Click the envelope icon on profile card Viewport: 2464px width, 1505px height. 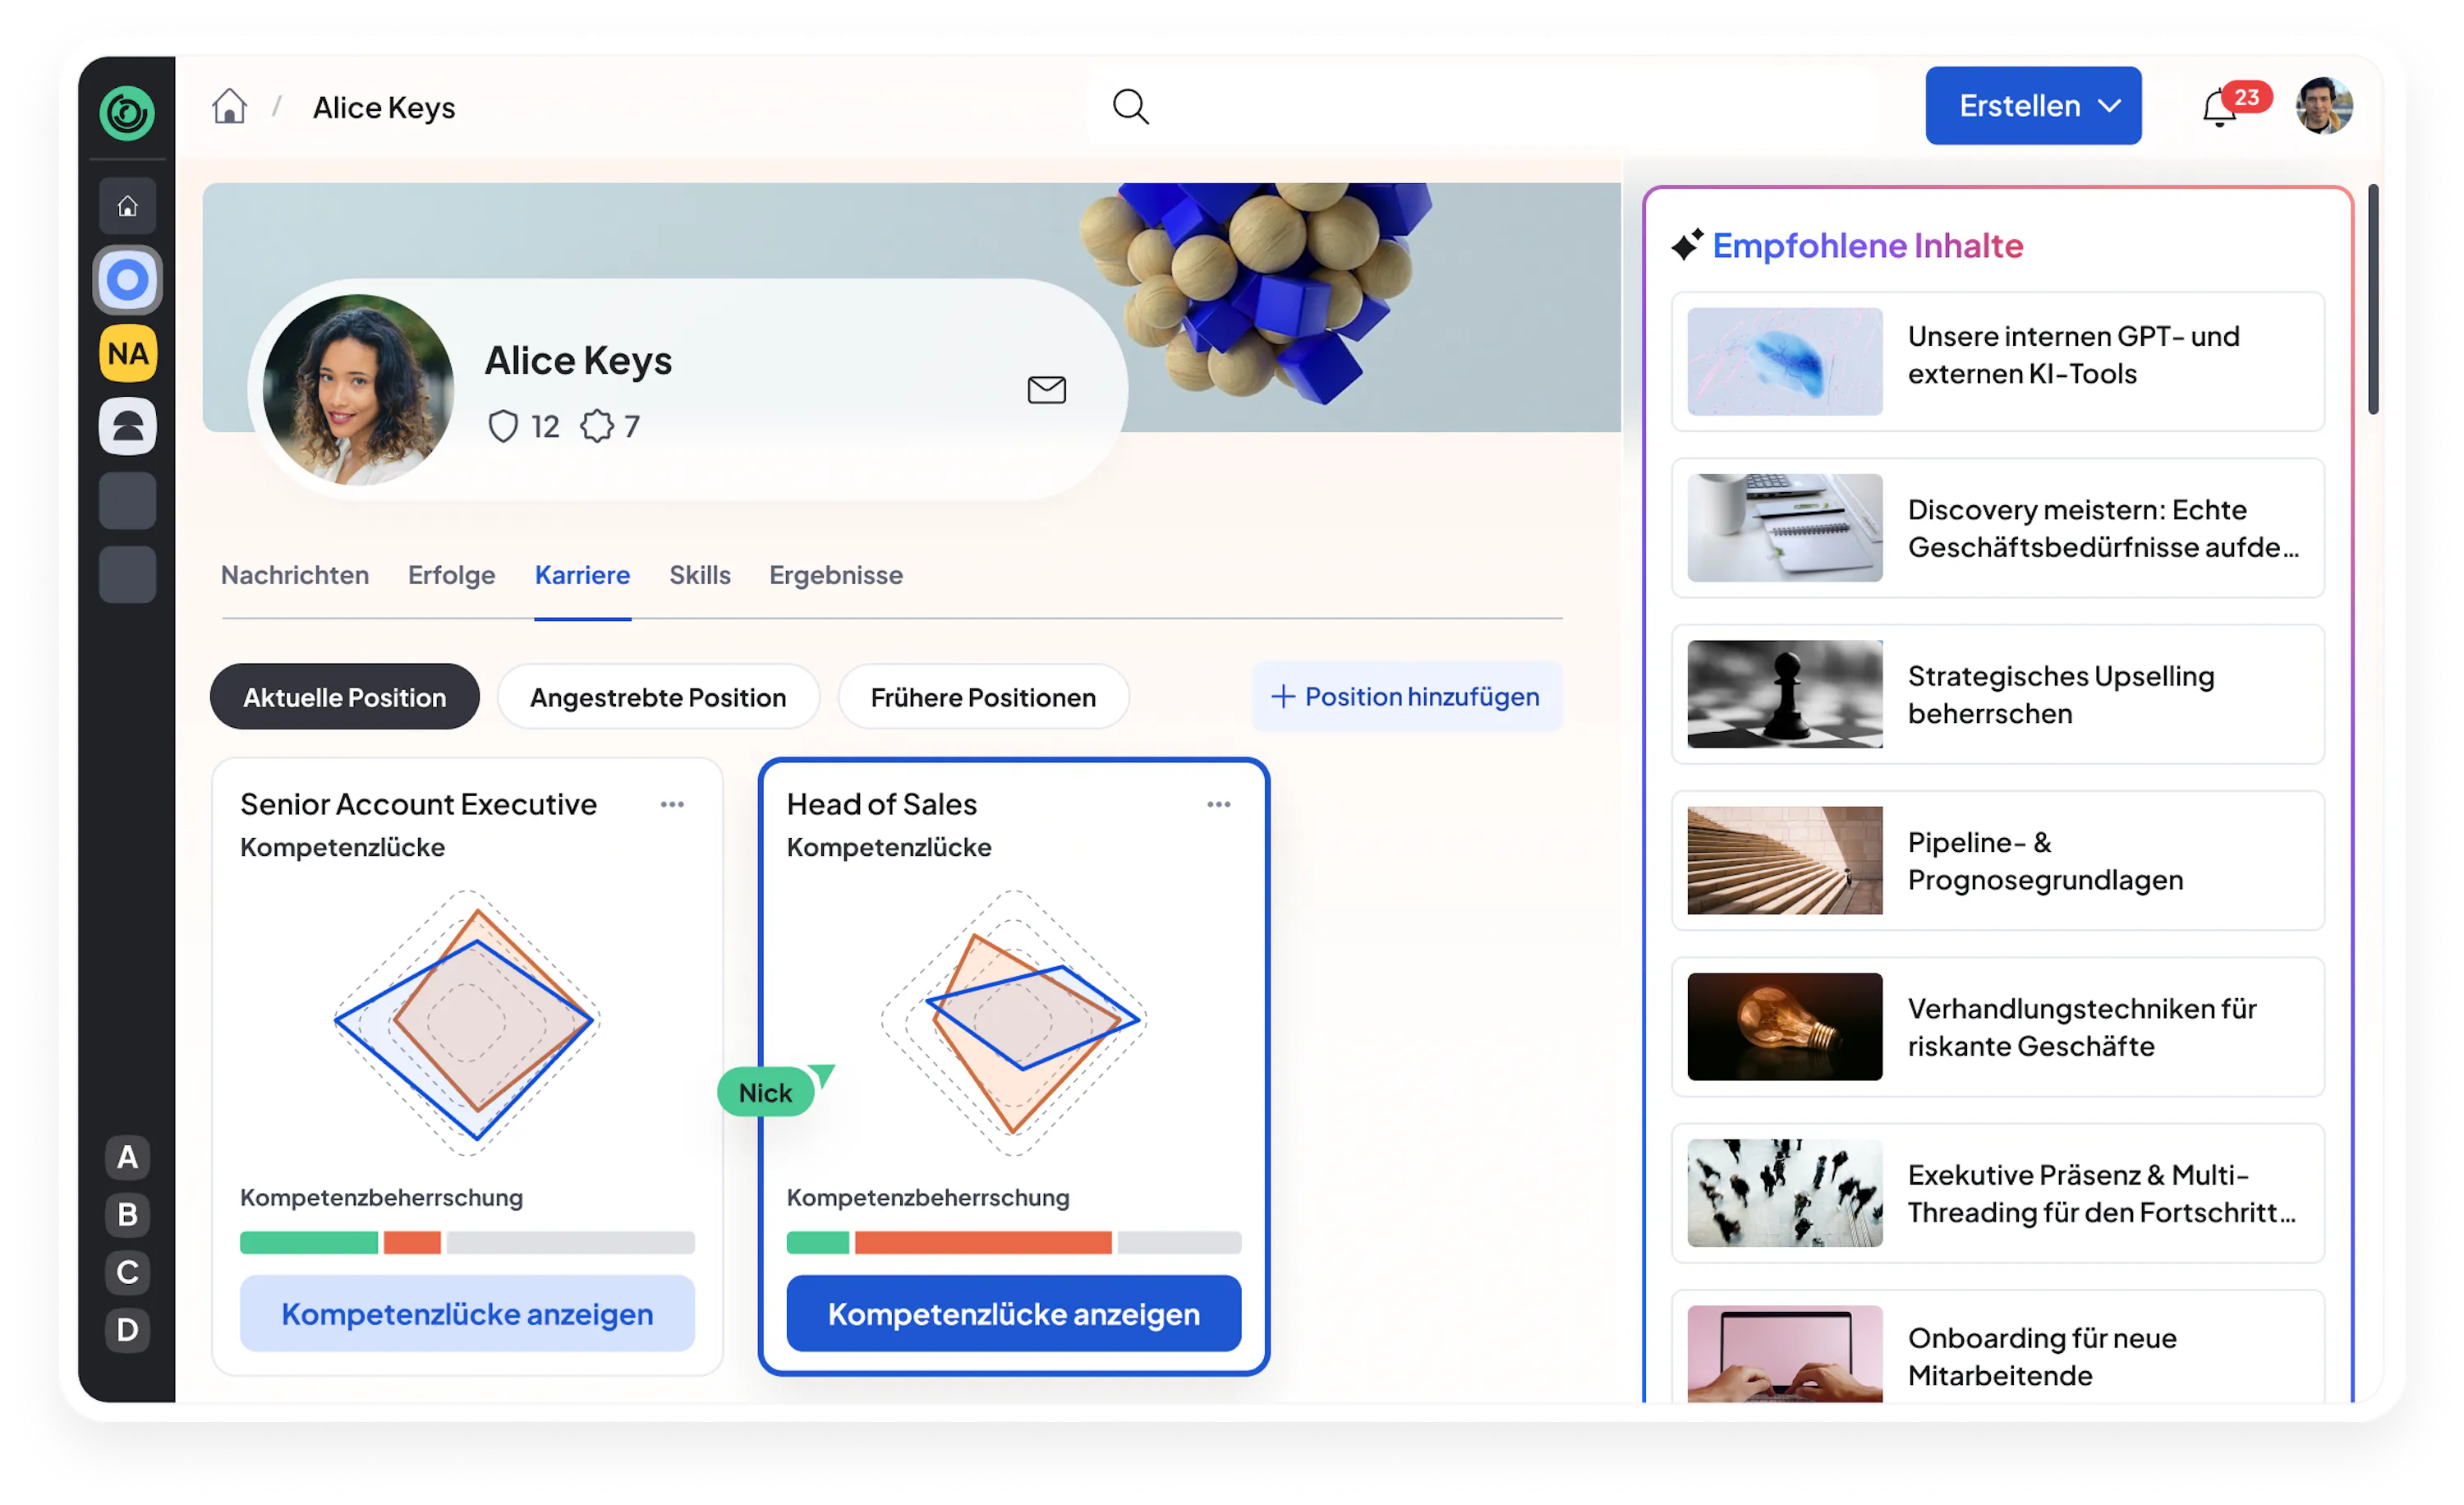pyautogui.click(x=1046, y=389)
